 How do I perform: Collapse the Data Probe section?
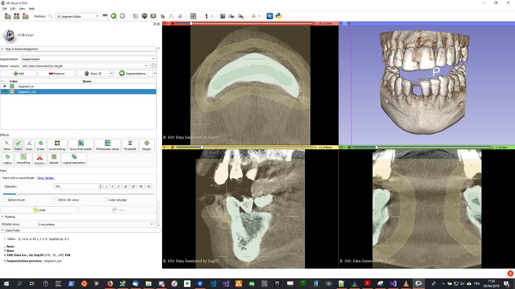coord(80,230)
